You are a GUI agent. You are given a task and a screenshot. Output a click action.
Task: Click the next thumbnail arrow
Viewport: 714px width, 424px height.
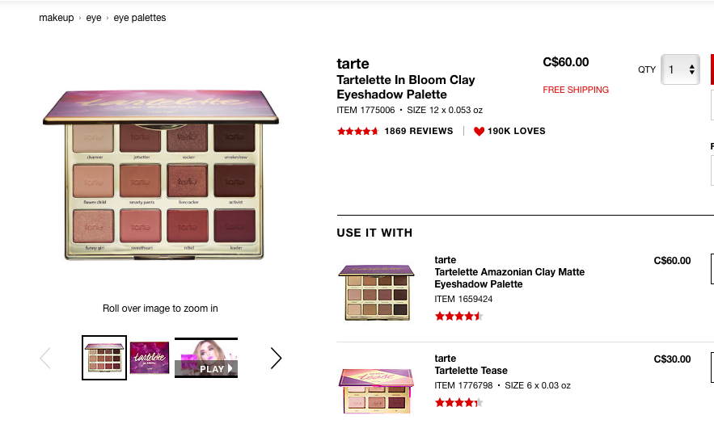coord(276,358)
